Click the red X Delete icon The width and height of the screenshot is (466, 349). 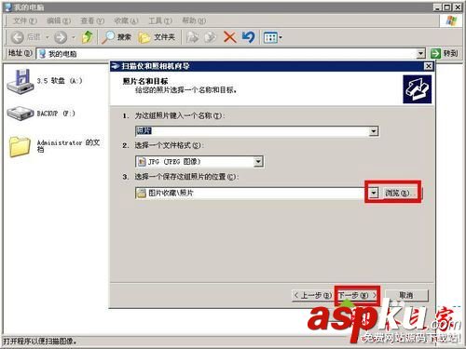[230, 37]
